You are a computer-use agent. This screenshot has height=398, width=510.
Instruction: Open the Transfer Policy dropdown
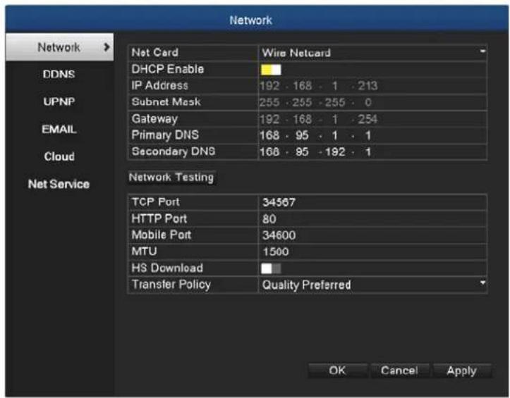point(372,285)
